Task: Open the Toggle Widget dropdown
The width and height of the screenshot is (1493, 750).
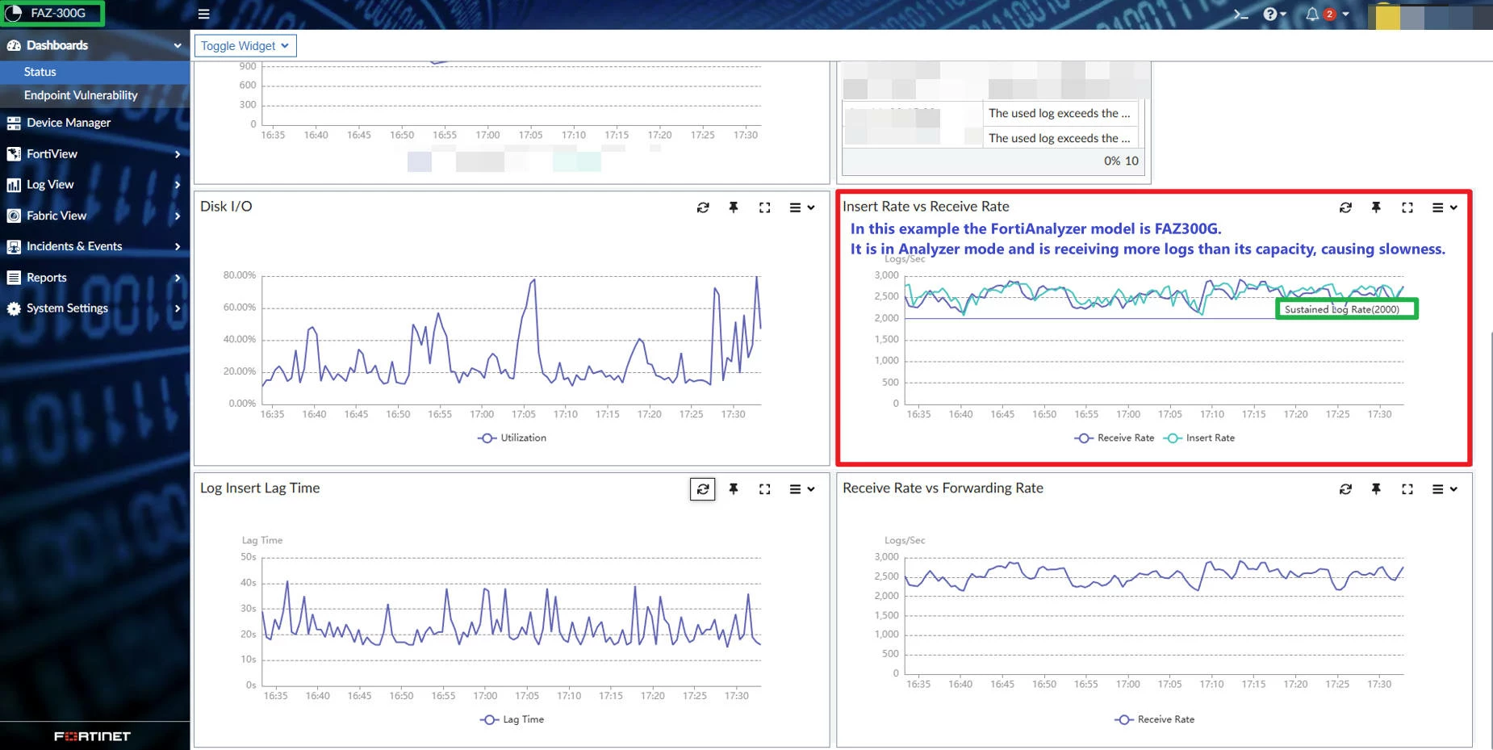Action: pyautogui.click(x=245, y=46)
